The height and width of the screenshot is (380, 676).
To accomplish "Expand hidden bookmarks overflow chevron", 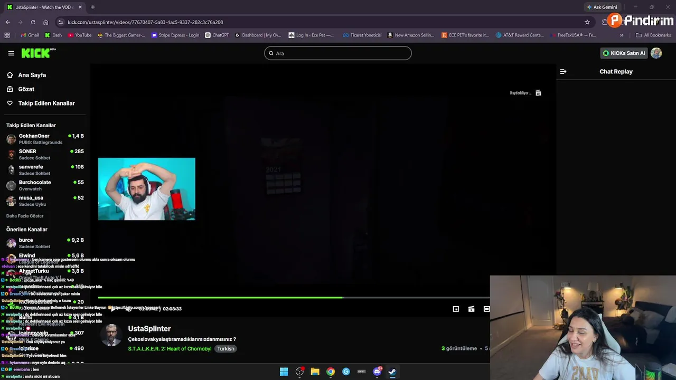I will pyautogui.click(x=622, y=35).
